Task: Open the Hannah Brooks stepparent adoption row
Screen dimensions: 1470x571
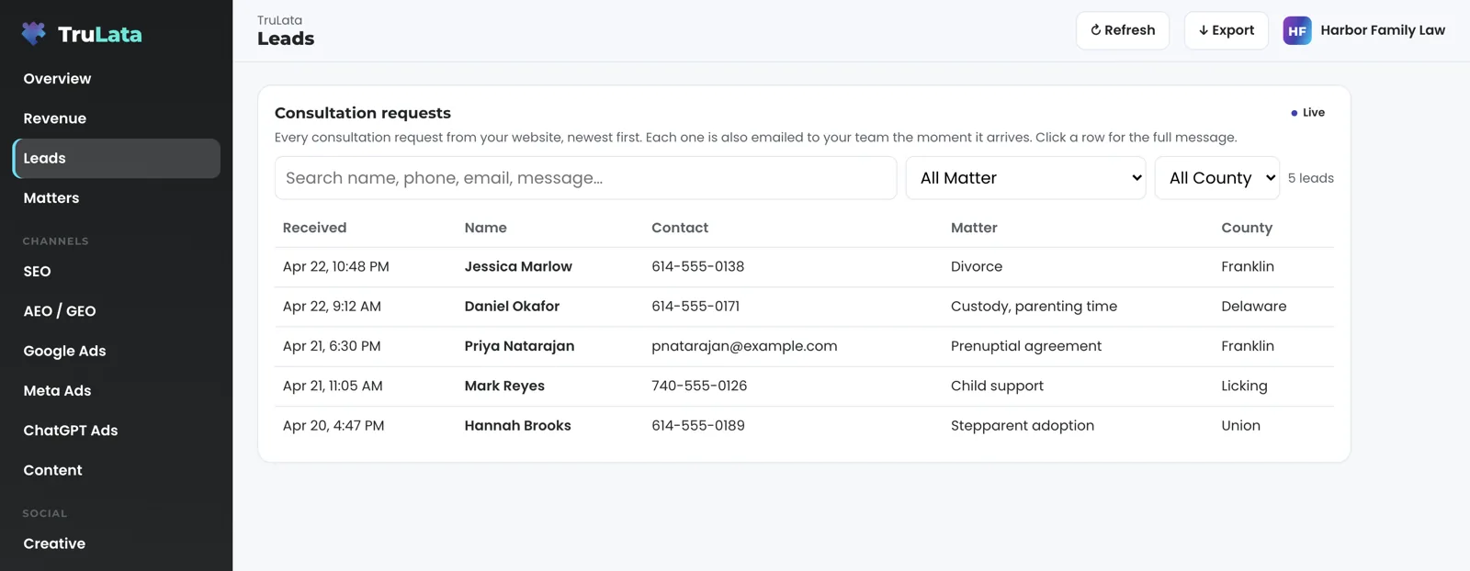Action: pyautogui.click(x=804, y=426)
